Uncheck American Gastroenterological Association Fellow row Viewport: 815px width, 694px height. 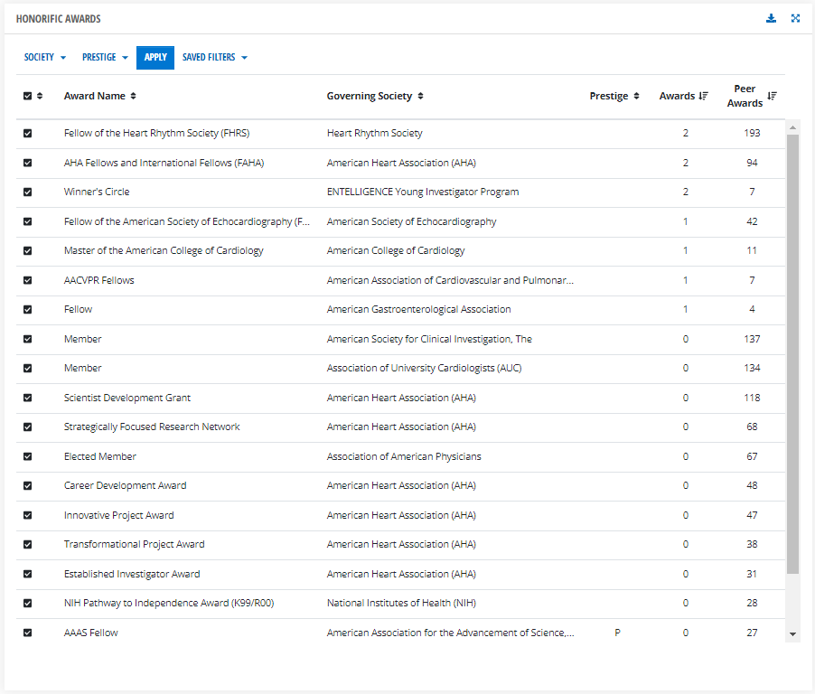[27, 309]
